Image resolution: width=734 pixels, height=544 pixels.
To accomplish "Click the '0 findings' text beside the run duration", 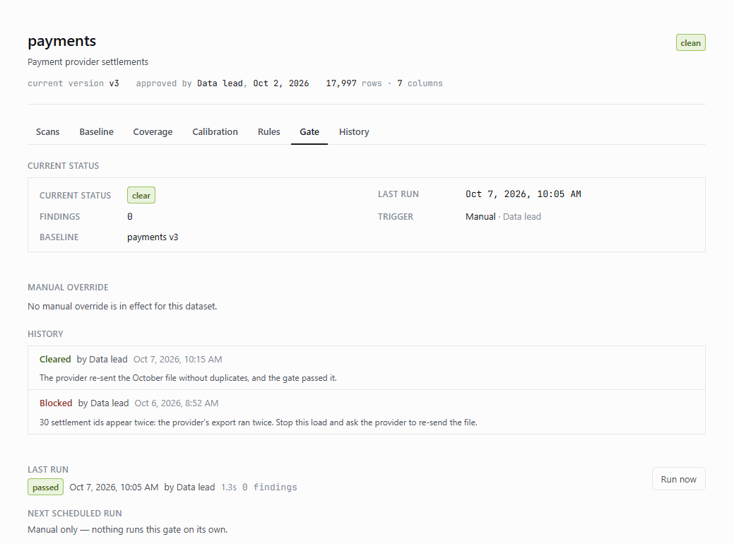I will pyautogui.click(x=270, y=487).
